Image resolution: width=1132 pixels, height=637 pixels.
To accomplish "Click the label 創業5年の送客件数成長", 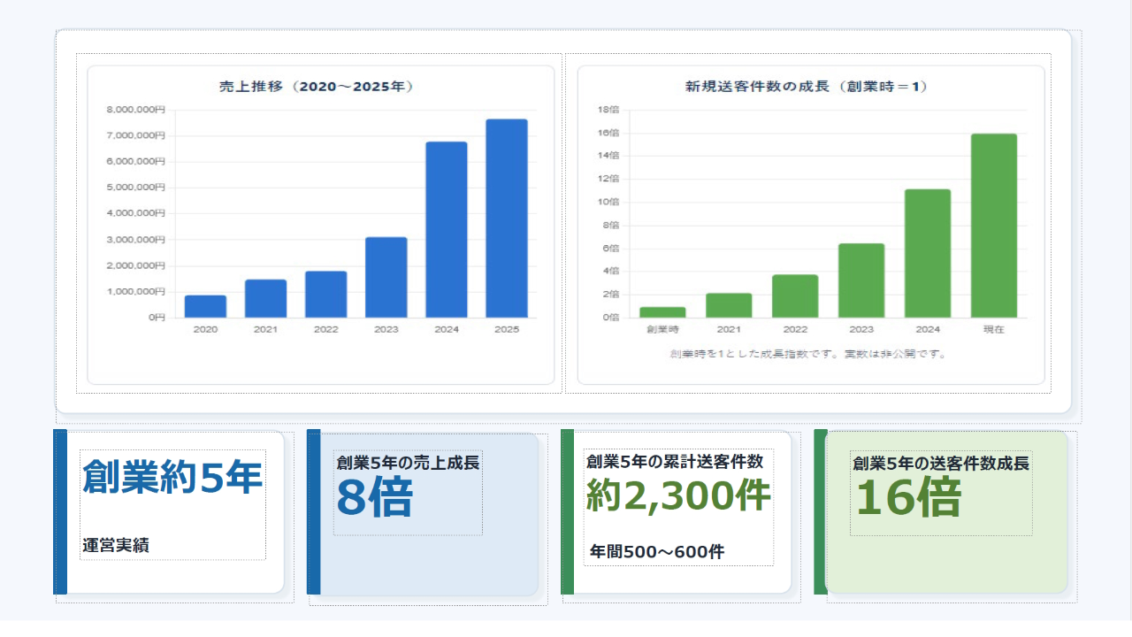I will pos(941,464).
